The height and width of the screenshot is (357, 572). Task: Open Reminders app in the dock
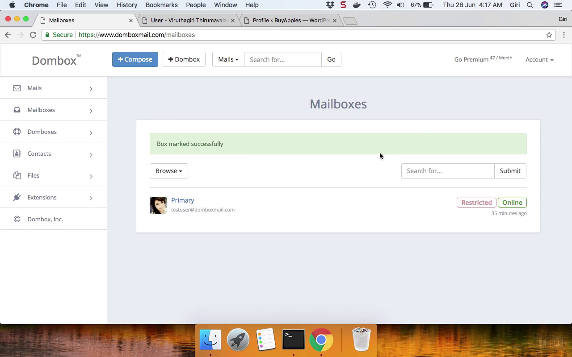(265, 340)
